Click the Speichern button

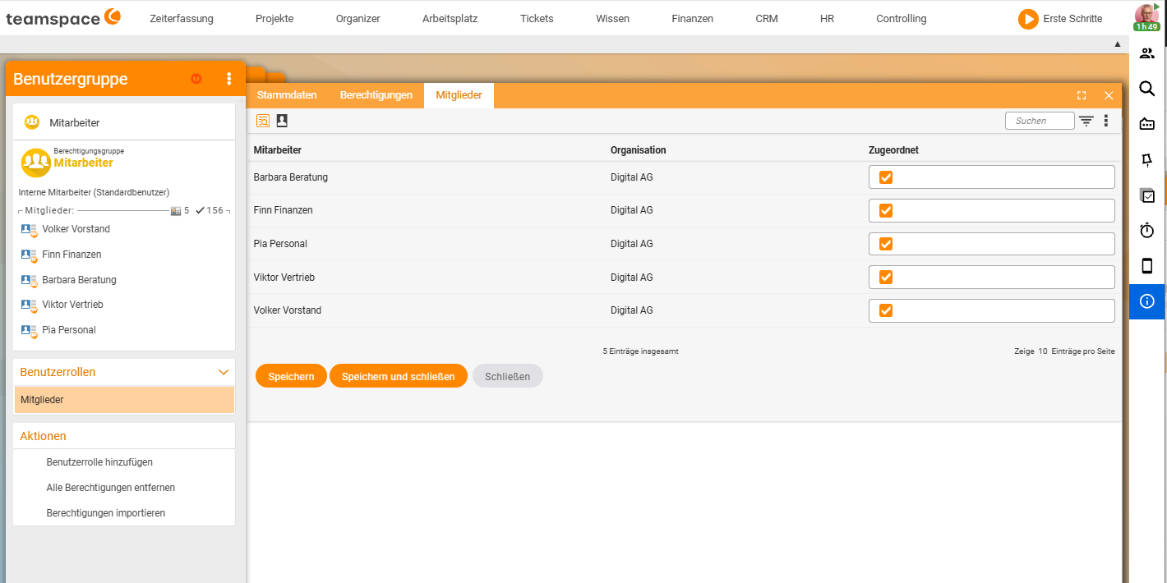coord(291,376)
